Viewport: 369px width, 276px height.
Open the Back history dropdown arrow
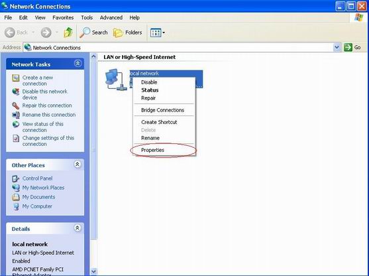pyautogui.click(x=33, y=33)
